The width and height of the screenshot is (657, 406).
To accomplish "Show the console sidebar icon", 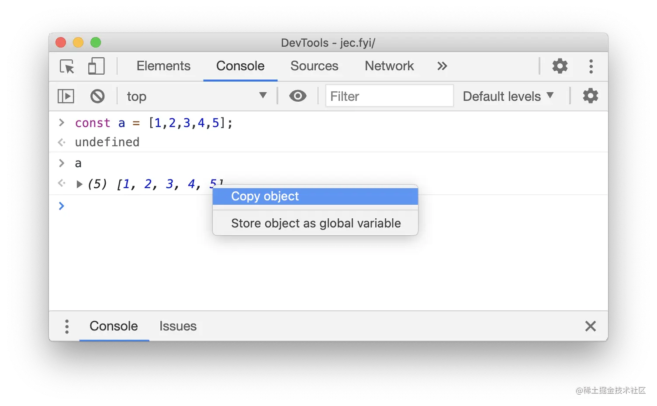I will [x=66, y=96].
